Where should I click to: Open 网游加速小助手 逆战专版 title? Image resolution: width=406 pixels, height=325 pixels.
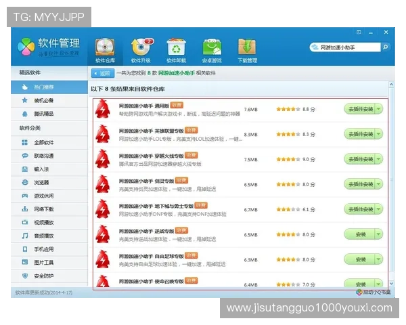point(146,231)
